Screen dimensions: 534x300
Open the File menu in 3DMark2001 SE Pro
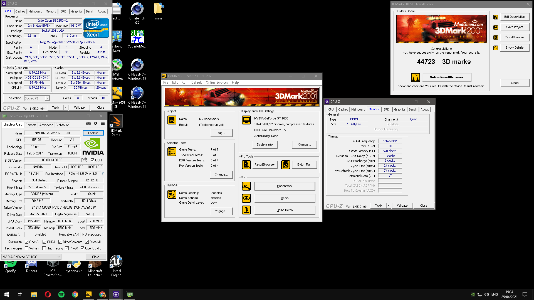click(x=166, y=82)
